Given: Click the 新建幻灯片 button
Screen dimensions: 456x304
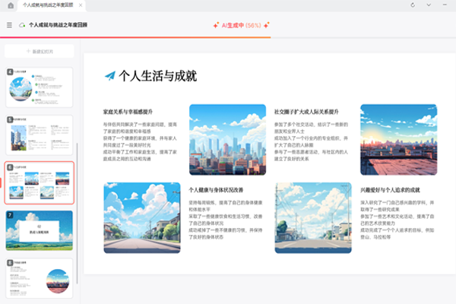Looking at the screenshot, I should point(40,52).
